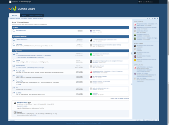Collapse the sidebar with arrow handle
169x125 pixels.
(131, 53)
